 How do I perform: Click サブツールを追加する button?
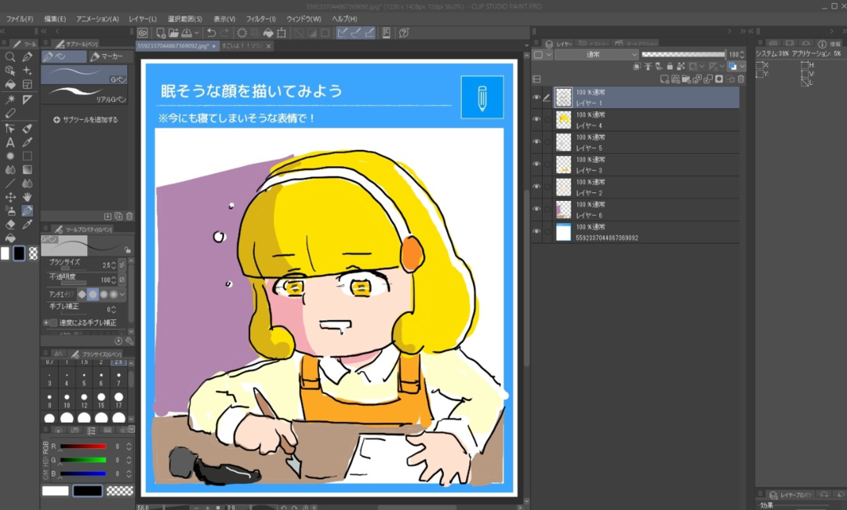coord(85,120)
